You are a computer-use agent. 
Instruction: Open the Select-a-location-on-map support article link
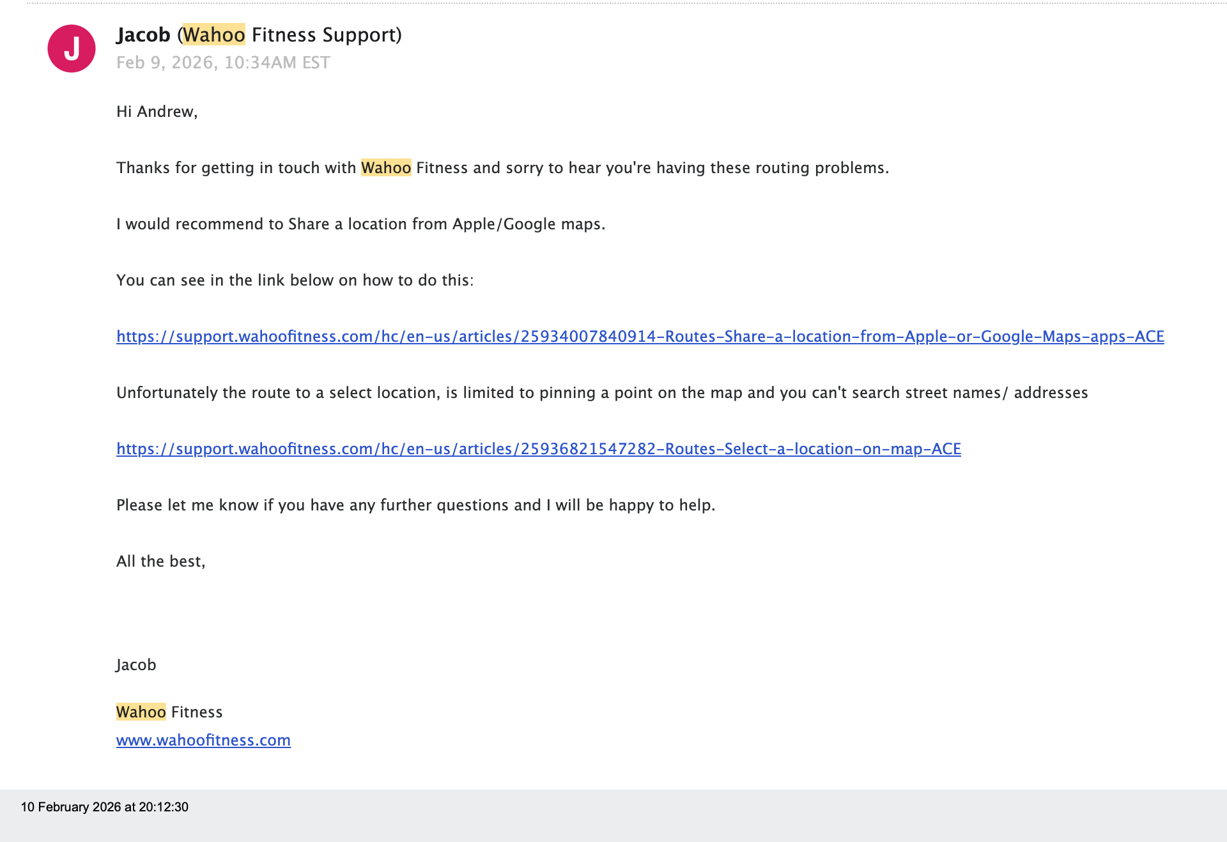coord(538,449)
